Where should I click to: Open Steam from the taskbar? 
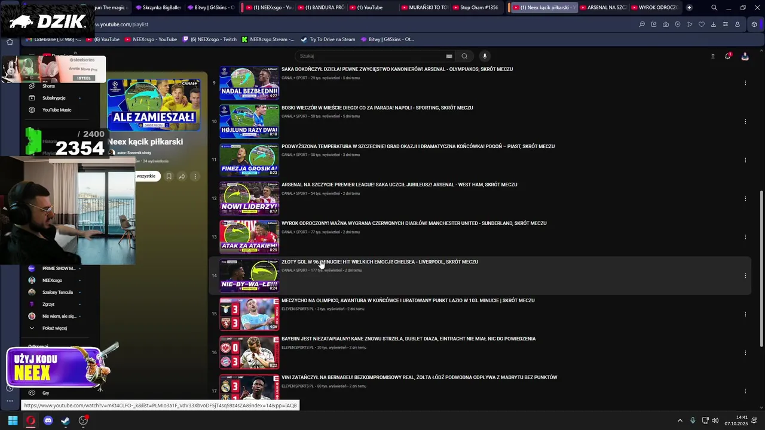pos(66,420)
